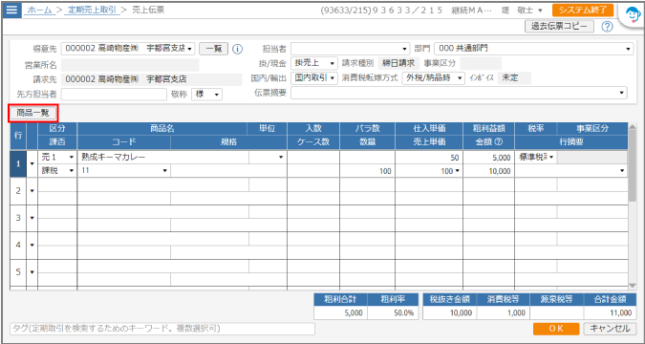645x344 pixels.
Task: Go to 定期売上取引 breadcrumb link
Action: tap(92, 10)
